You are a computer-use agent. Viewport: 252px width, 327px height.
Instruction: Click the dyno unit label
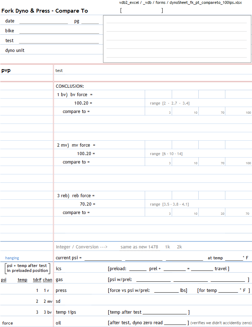[15, 51]
